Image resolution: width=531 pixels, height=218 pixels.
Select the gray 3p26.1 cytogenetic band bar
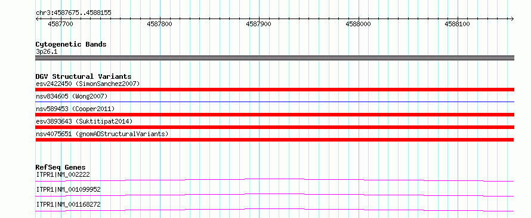(274, 58)
